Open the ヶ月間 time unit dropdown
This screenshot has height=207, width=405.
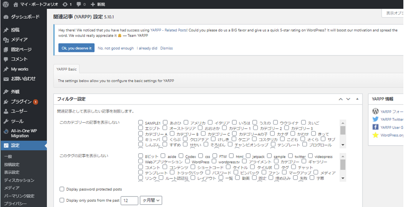coord(151,200)
